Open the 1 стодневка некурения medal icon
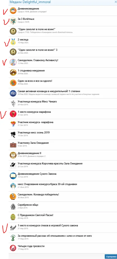 point(13,72)
